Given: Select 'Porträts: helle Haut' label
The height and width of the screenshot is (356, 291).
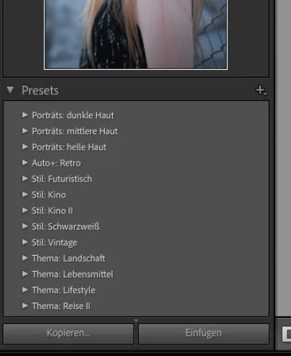Looking at the screenshot, I should click(69, 147).
